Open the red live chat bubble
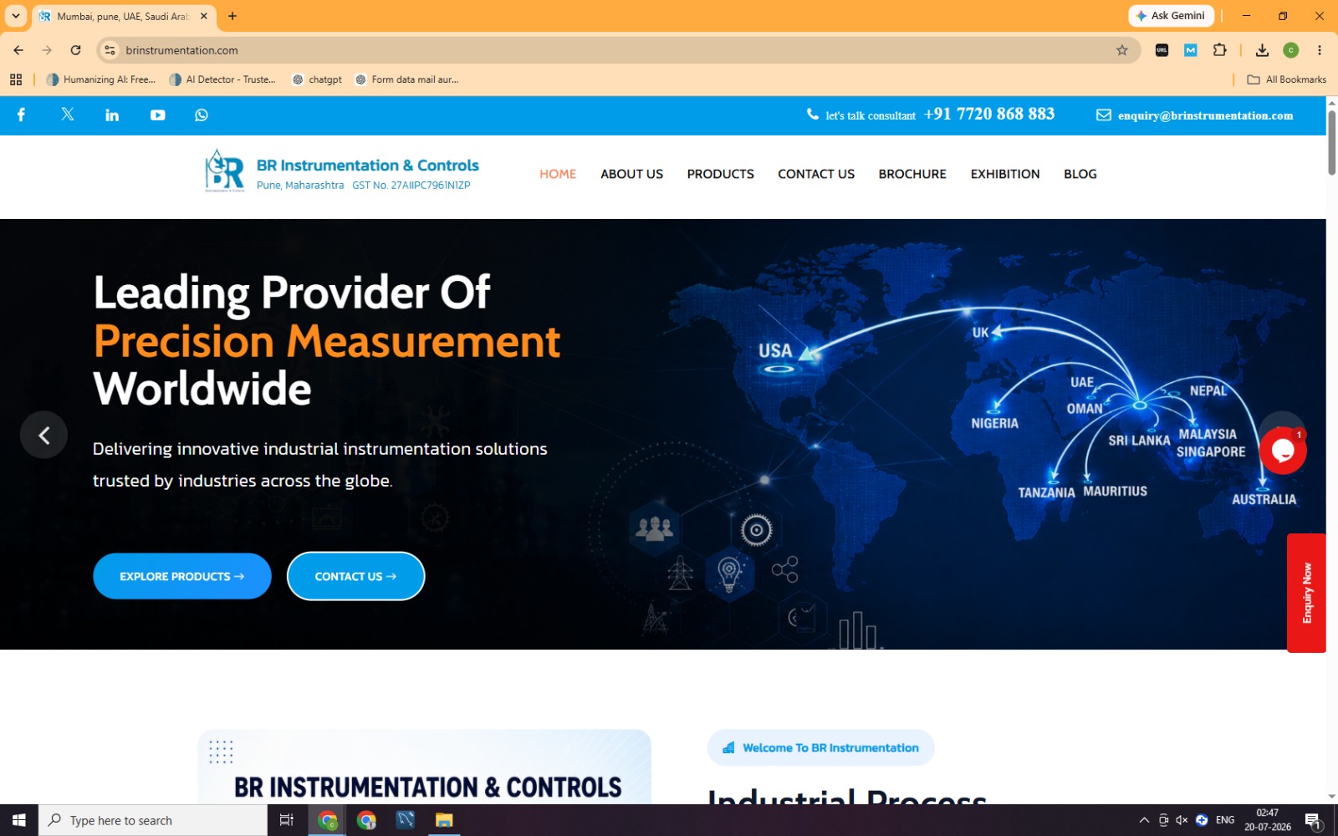Screen dimensions: 1338x836 pyautogui.click(x=1283, y=451)
